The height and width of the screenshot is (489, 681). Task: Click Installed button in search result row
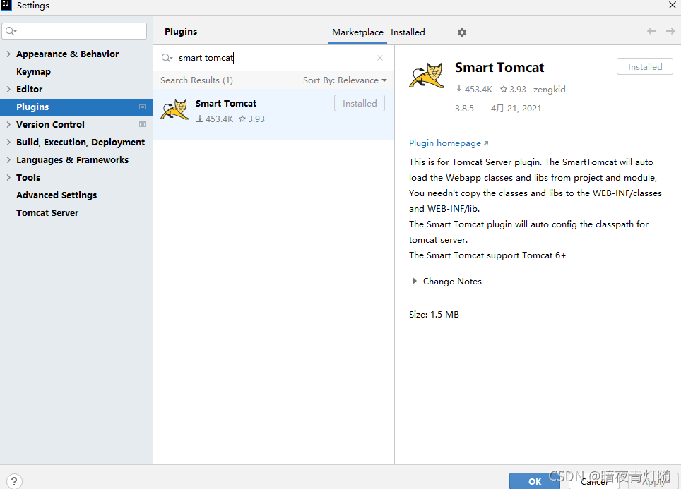click(359, 103)
